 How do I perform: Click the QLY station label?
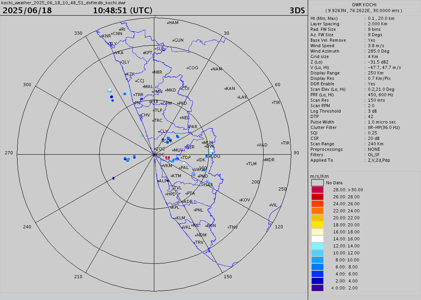coord(125,62)
